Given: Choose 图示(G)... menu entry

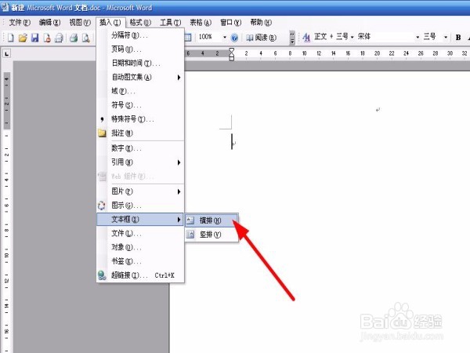Looking at the screenshot, I should [x=140, y=206].
